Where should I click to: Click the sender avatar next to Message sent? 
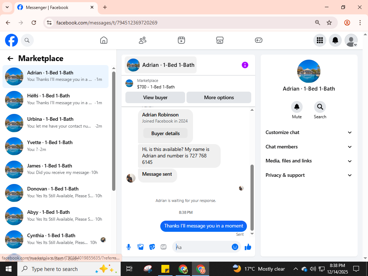point(131,178)
